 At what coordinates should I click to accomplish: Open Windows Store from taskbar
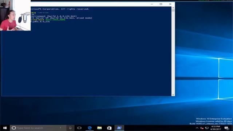coord(109,128)
